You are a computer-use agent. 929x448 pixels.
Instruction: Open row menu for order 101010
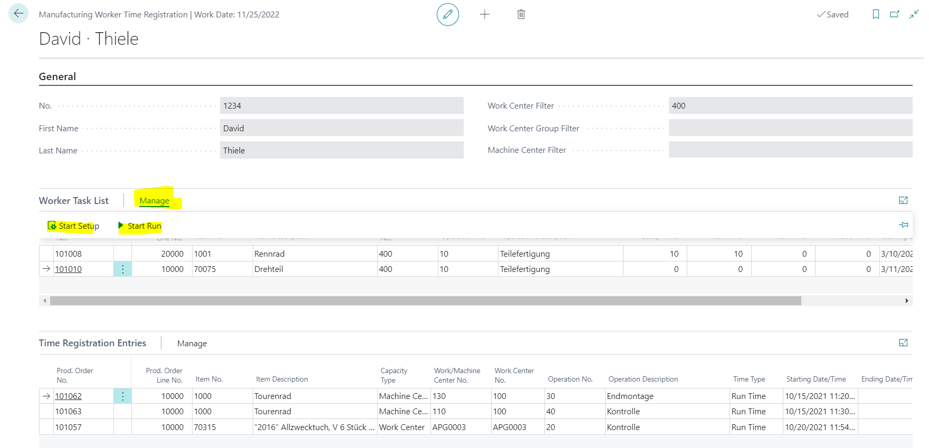click(122, 269)
